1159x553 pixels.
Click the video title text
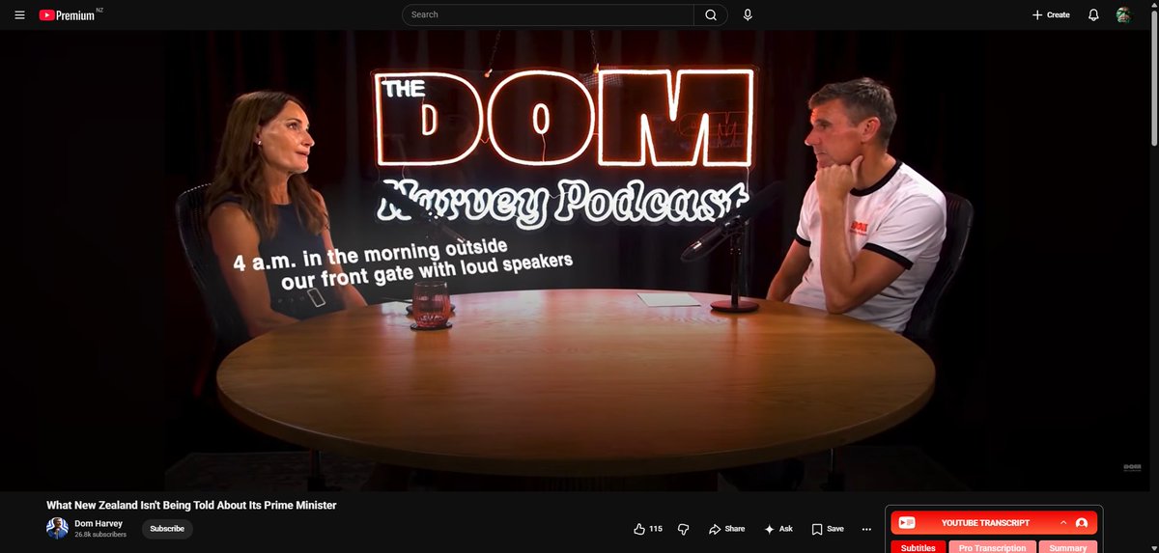coord(191,505)
